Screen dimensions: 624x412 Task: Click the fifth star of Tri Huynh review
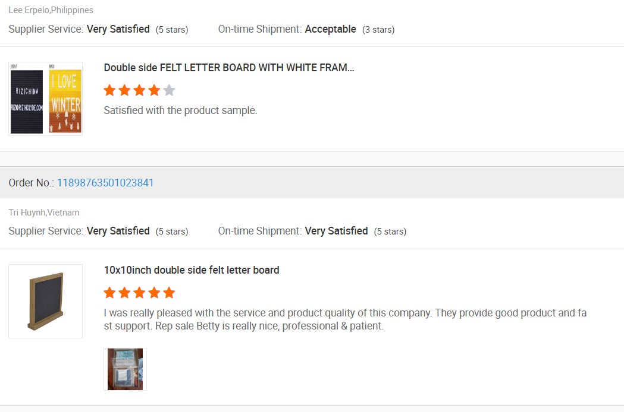coord(169,293)
